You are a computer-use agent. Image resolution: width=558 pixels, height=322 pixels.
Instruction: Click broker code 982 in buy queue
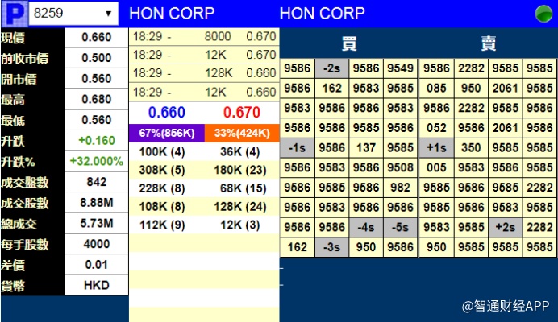point(400,188)
